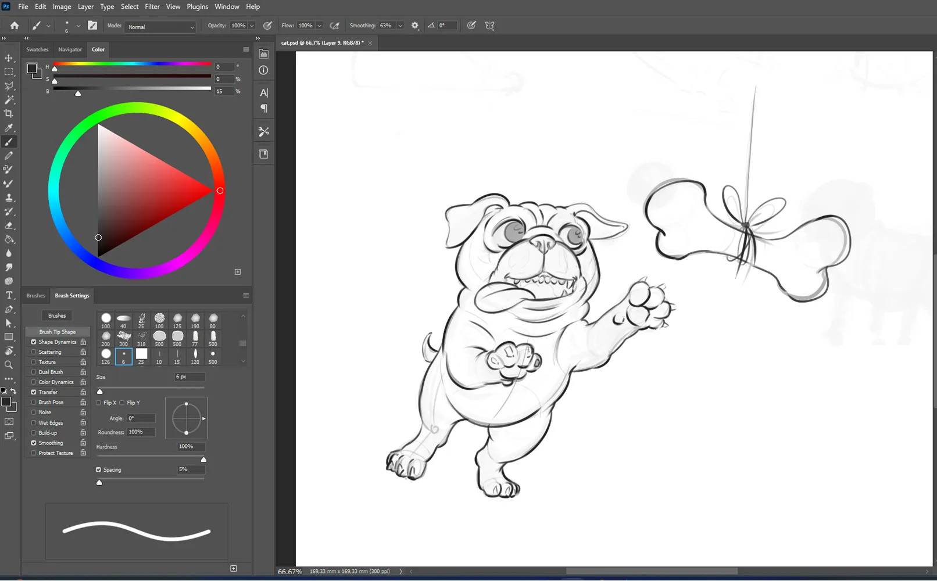Toggle pressure for opacity icon
The image size is (937, 581).
(267, 26)
